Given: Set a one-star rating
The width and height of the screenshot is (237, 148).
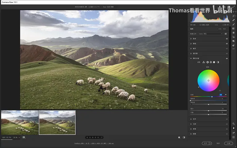Looking at the screenshot, I should click(87, 138).
